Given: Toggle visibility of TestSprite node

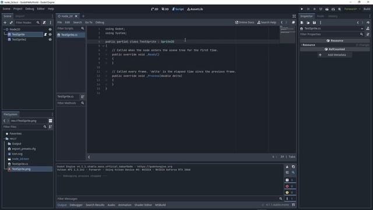Looking at the screenshot, I should coord(50,34).
